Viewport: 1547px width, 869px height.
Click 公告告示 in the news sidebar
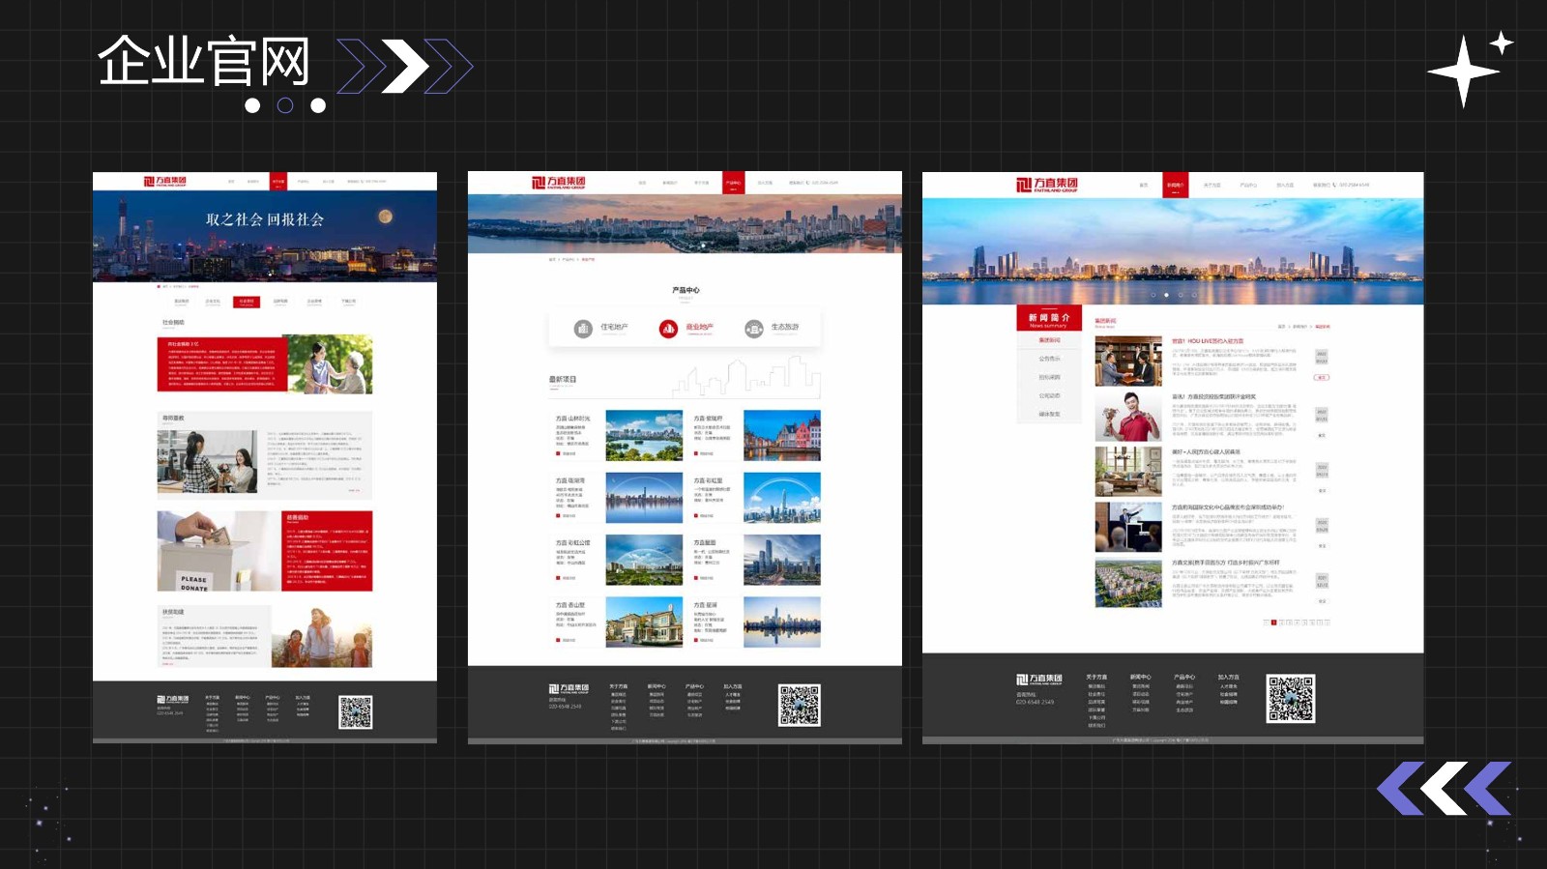pyautogui.click(x=1049, y=359)
